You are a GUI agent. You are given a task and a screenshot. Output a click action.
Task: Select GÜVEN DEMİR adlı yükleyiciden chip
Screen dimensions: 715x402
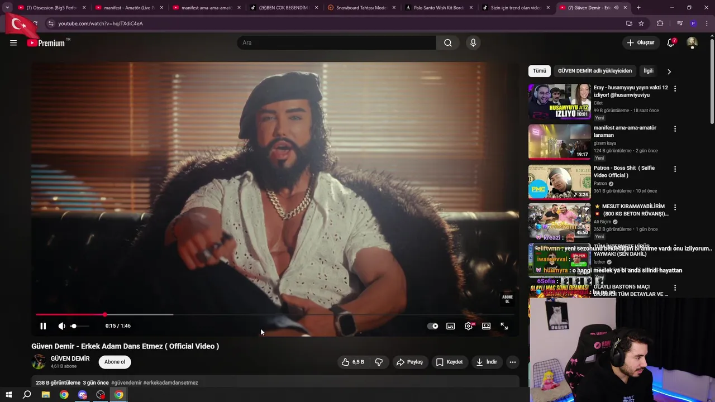coord(595,71)
